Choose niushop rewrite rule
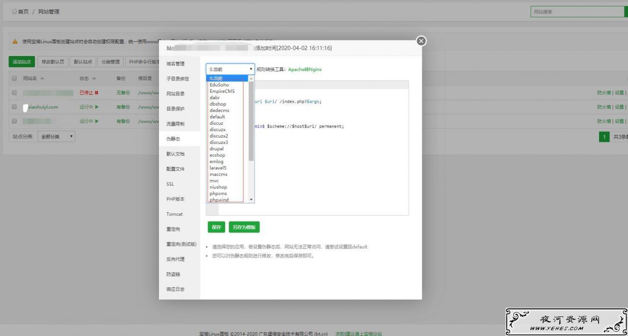628x336 pixels. coord(228,187)
